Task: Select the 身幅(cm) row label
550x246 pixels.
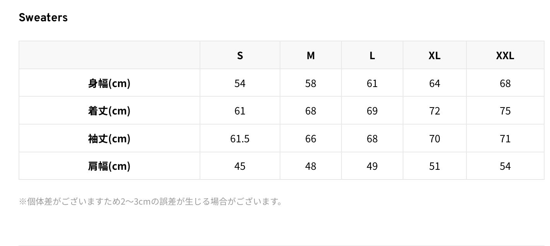Action: click(109, 83)
